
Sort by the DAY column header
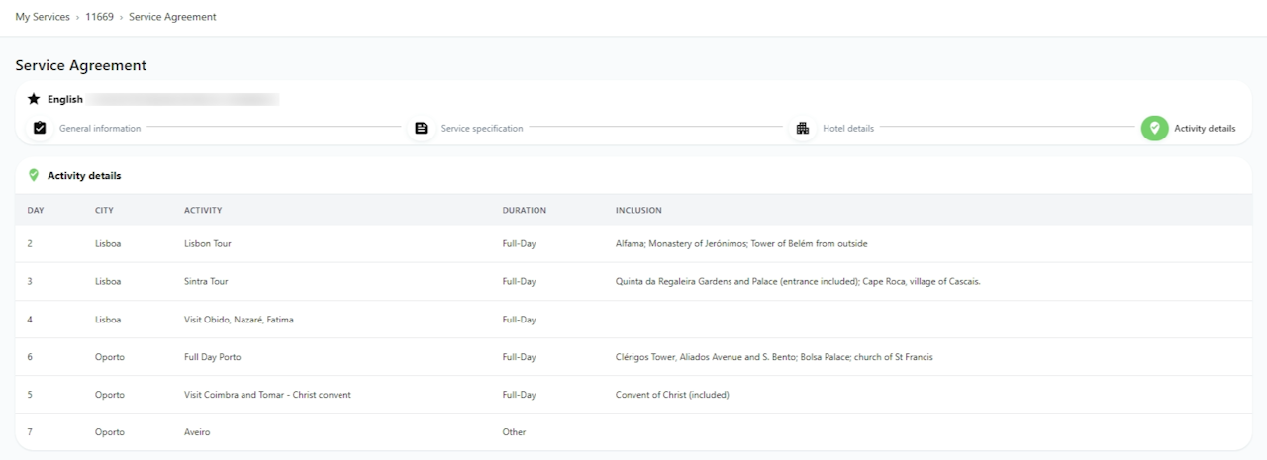[36, 210]
